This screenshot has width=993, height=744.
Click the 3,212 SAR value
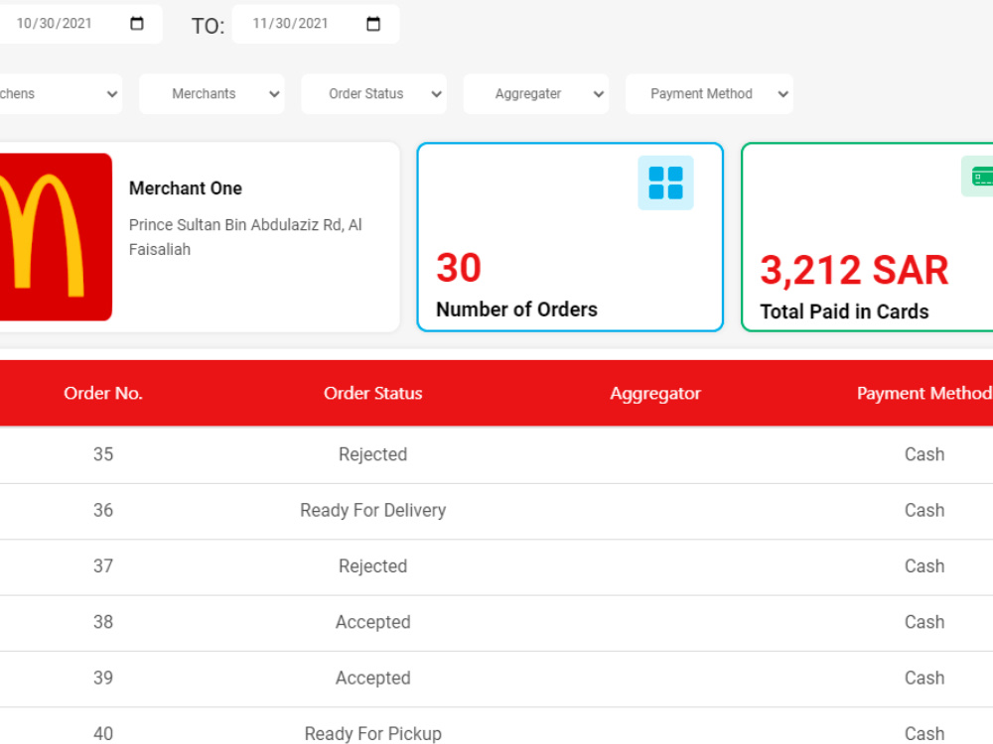coord(854,270)
